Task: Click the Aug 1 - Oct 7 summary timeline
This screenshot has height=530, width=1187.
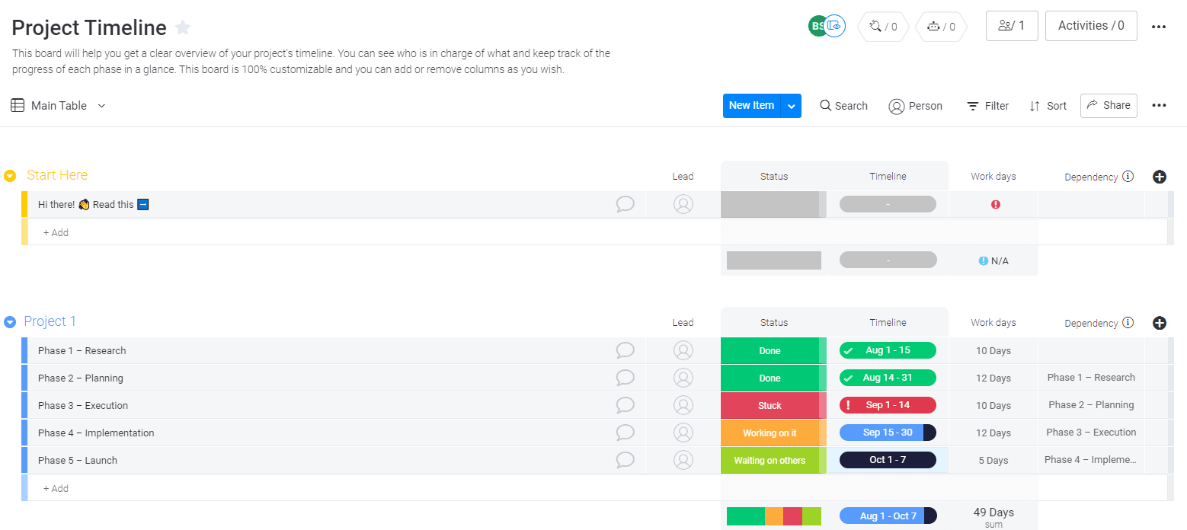Action: [x=888, y=516]
